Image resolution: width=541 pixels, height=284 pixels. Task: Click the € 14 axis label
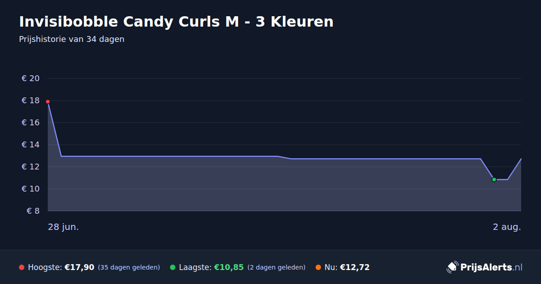point(31,145)
